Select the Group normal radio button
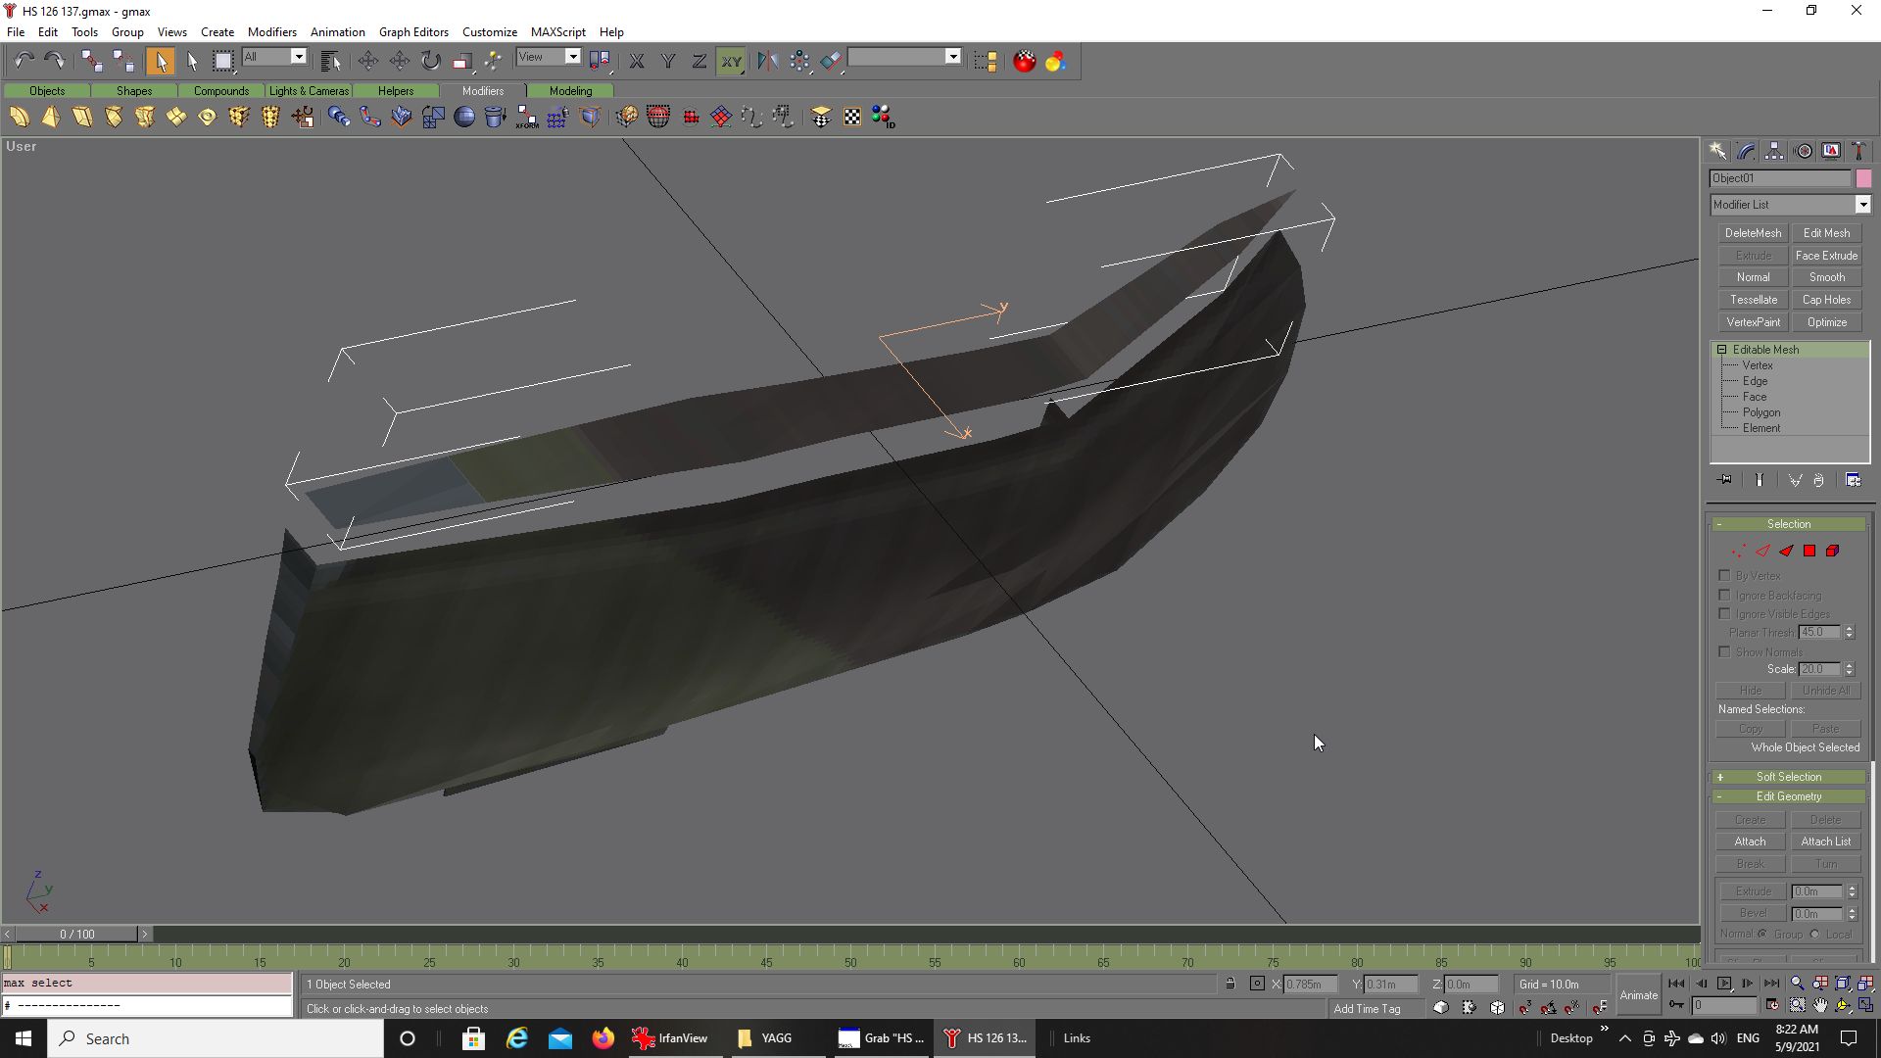 click(x=1762, y=935)
